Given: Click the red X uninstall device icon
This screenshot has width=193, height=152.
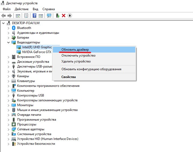Looking at the screenshot, I should click(64, 16).
